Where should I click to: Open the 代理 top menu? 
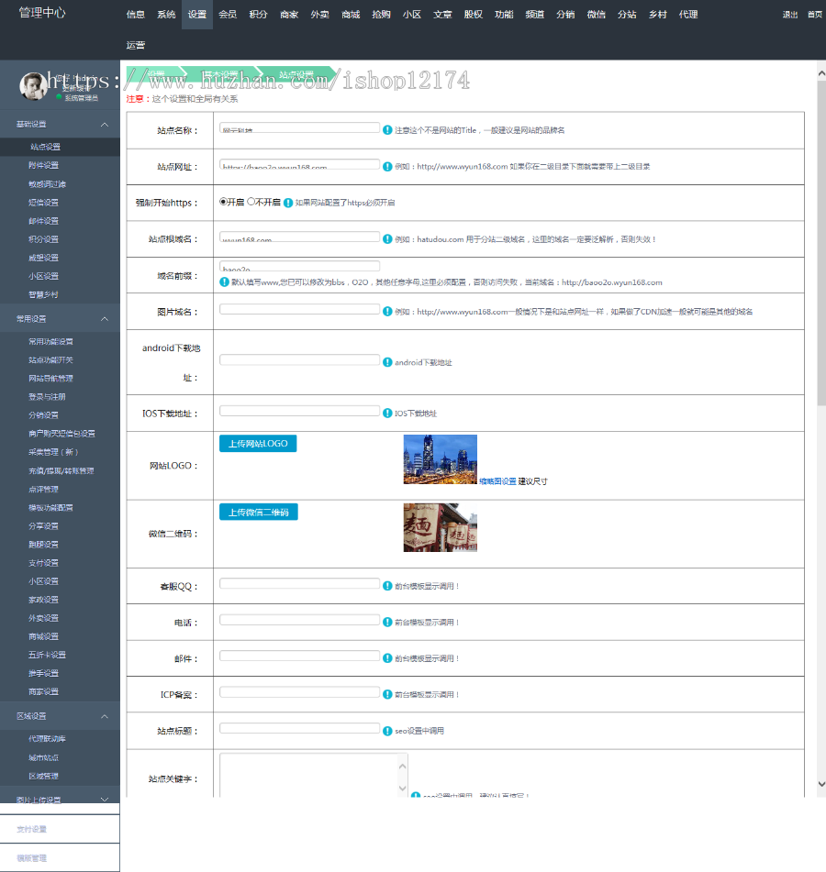click(688, 15)
